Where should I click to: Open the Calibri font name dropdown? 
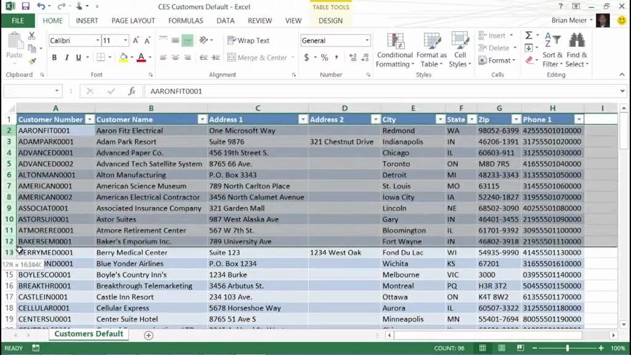[97, 40]
